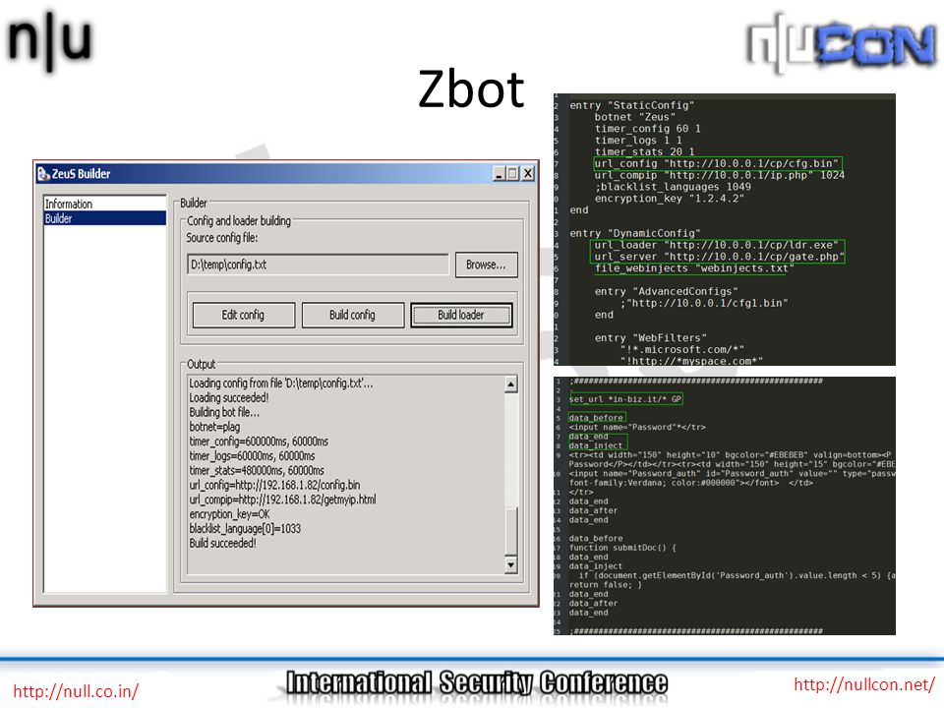Click the Output scrollbar up arrow
Screen dimensions: 944x708
coord(510,384)
